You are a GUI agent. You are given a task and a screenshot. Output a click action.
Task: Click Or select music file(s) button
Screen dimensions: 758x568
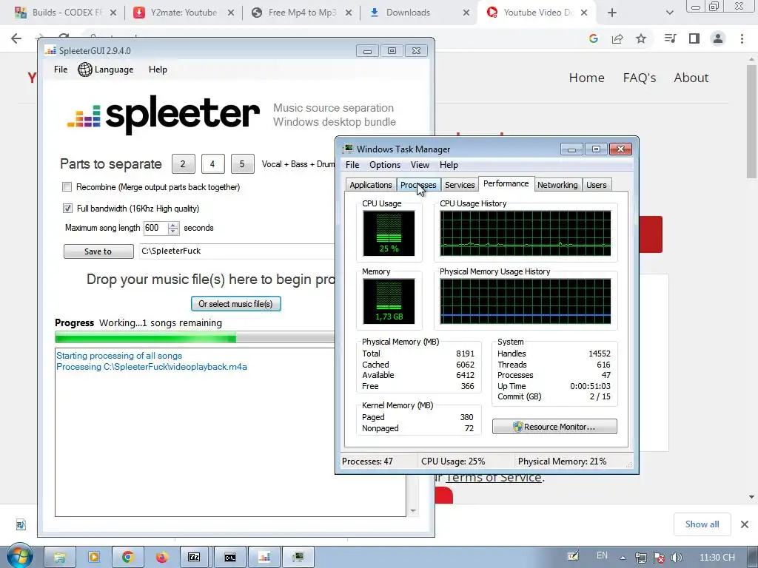(x=236, y=304)
